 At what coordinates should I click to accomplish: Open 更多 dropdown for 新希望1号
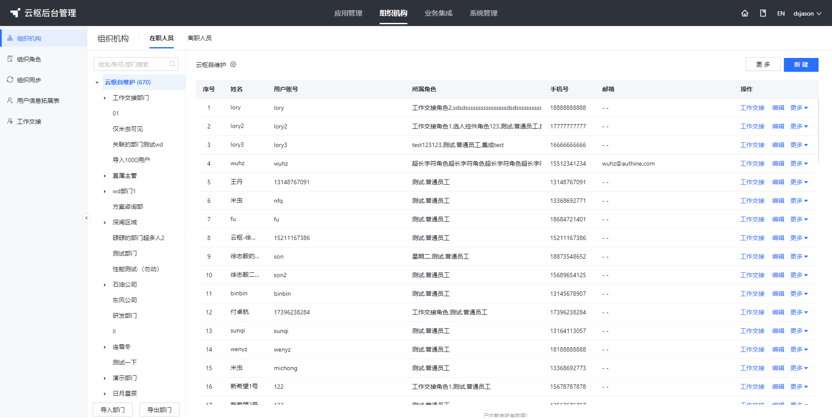coord(799,387)
